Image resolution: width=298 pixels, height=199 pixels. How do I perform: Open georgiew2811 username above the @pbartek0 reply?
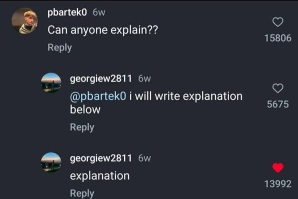point(101,78)
